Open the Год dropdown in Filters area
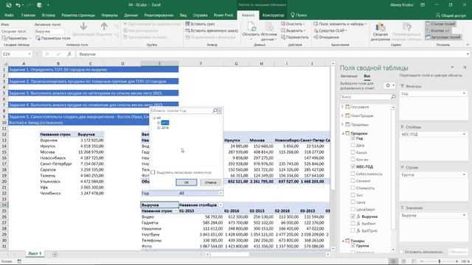Viewport: 472px width, 265px height. (464, 93)
